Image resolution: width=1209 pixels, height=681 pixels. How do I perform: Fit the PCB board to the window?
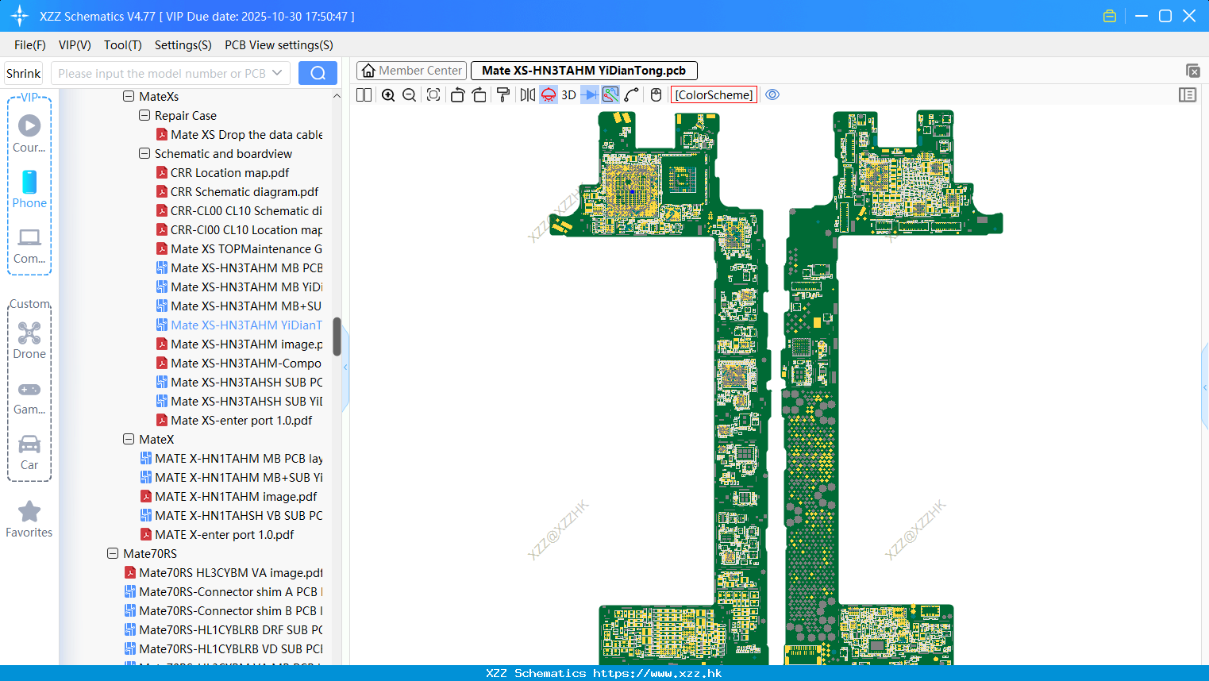click(433, 94)
